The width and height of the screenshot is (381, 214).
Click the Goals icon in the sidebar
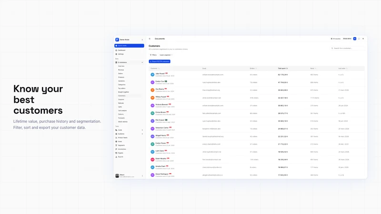[116, 141]
